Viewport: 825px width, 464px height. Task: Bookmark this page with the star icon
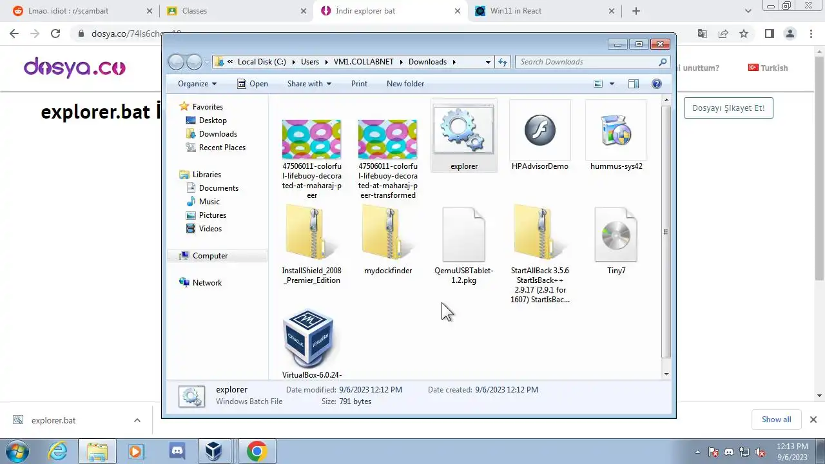pos(744,34)
